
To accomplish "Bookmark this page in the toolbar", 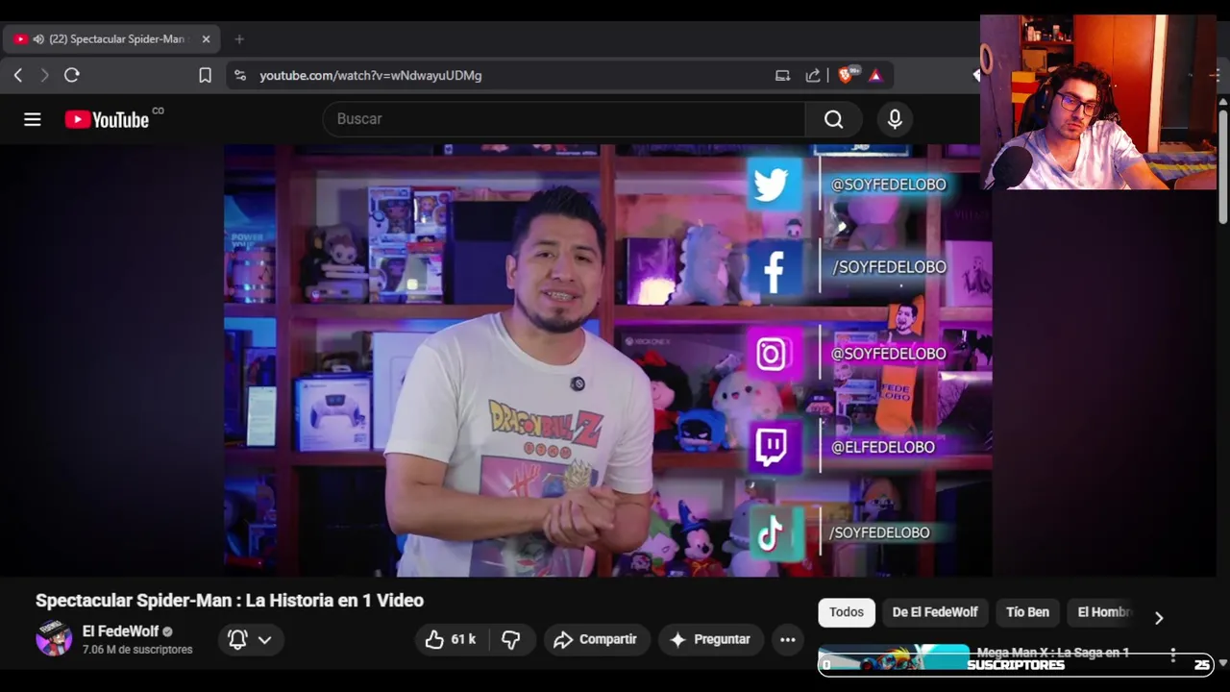I will (205, 75).
